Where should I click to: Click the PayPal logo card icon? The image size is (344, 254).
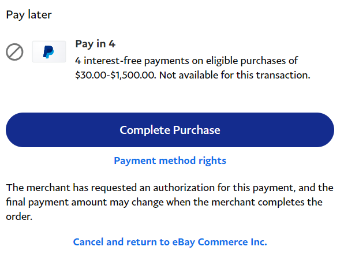(49, 51)
